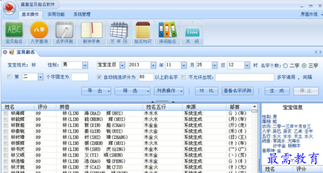Screen dimensions: 323x173
Task: Open the 第 二 character position dropdown
Action: [x=41, y=77]
